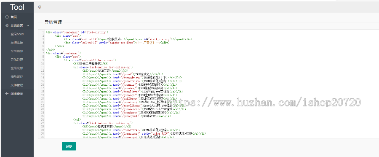Click code line with href="/json/"
The image size is (379, 157).
[x=123, y=74]
